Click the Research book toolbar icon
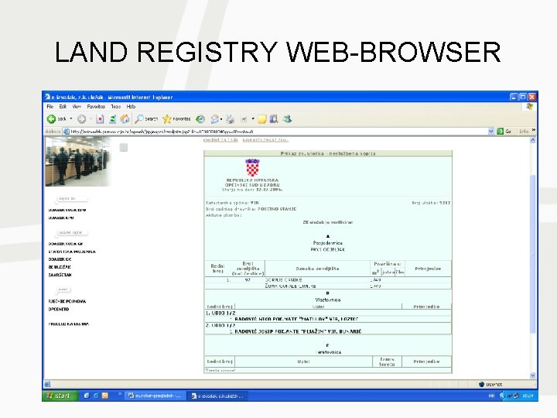The height and width of the screenshot is (418, 557). tap(274, 119)
